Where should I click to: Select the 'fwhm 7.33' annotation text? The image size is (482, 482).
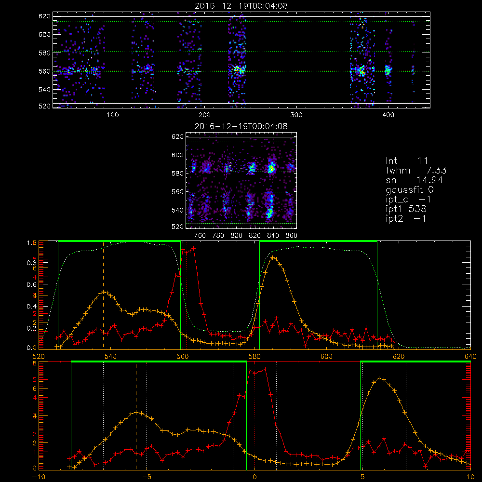click(x=416, y=170)
